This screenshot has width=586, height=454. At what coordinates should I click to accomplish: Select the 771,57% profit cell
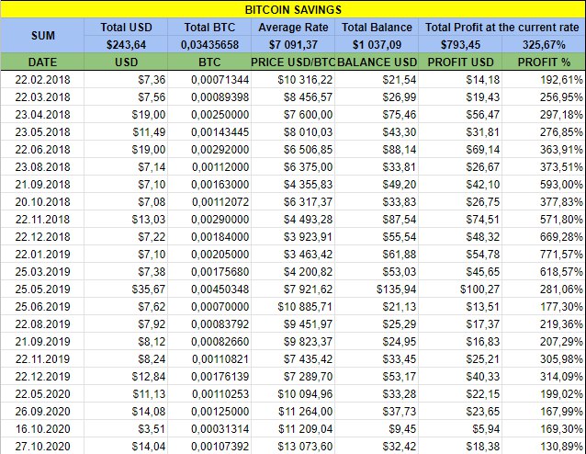pyautogui.click(x=544, y=254)
